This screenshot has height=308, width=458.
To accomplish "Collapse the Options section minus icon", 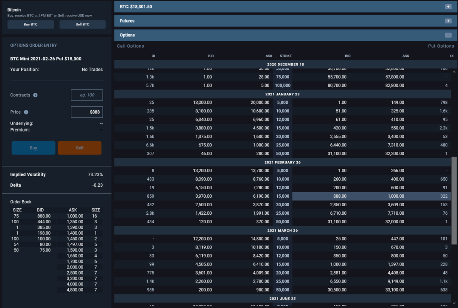I will (448, 35).
